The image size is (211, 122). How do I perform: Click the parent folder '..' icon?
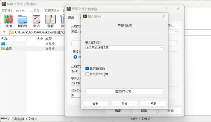[x=3, y=44]
